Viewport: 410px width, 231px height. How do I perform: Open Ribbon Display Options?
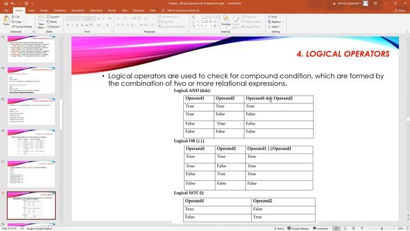click(x=375, y=3)
